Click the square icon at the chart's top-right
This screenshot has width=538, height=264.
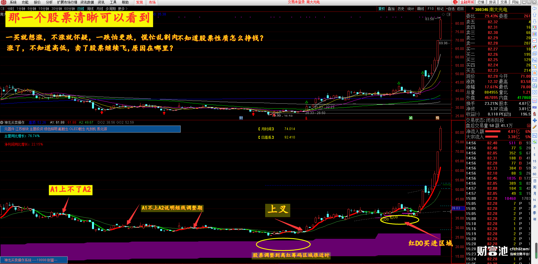449,14
